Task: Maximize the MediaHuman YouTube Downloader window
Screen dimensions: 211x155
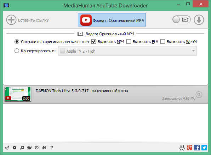Action: tap(188, 4)
